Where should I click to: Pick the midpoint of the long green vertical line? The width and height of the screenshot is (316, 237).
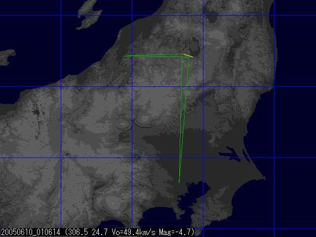(x=184, y=118)
